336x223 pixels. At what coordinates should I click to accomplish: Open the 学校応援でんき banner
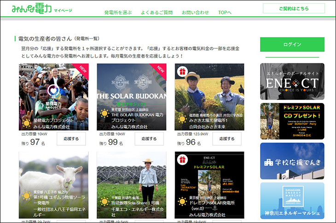pyautogui.click(x=292, y=161)
